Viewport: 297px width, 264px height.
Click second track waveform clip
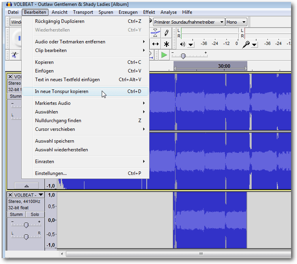(x=210, y=220)
